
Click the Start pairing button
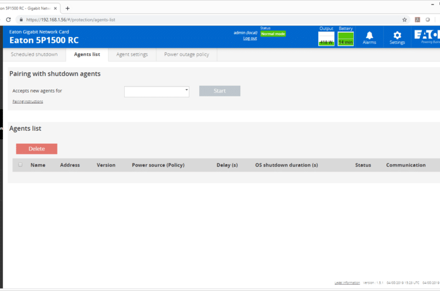click(220, 91)
